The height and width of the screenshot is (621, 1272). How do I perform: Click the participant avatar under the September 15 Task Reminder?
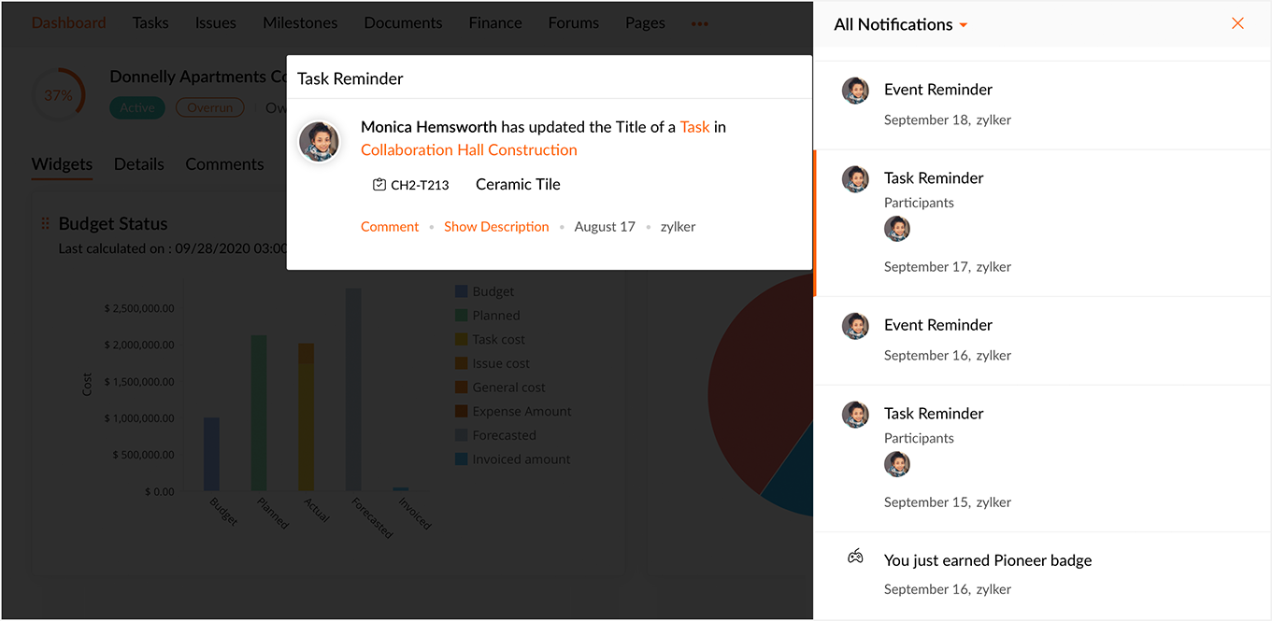coord(897,464)
